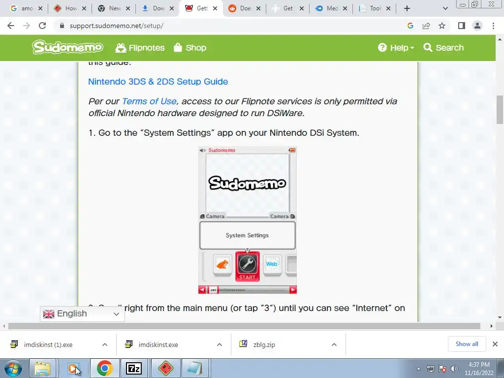The image size is (504, 378).
Task: Expand options for zblg.zip download
Action: point(334,345)
